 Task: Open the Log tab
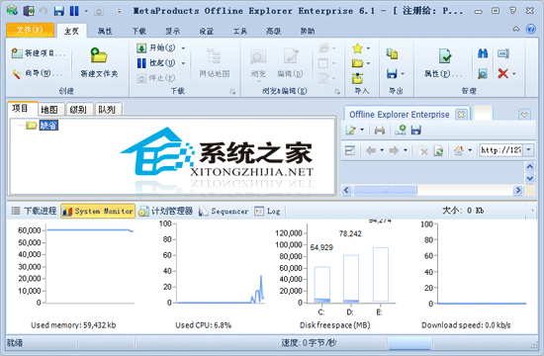coord(267,211)
